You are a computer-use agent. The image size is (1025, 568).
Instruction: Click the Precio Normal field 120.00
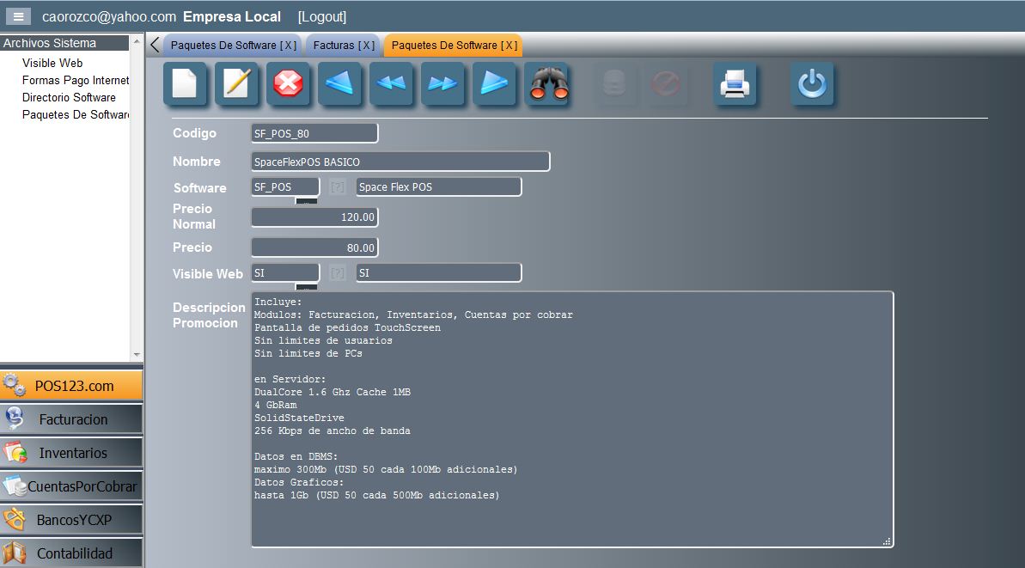[x=314, y=217]
